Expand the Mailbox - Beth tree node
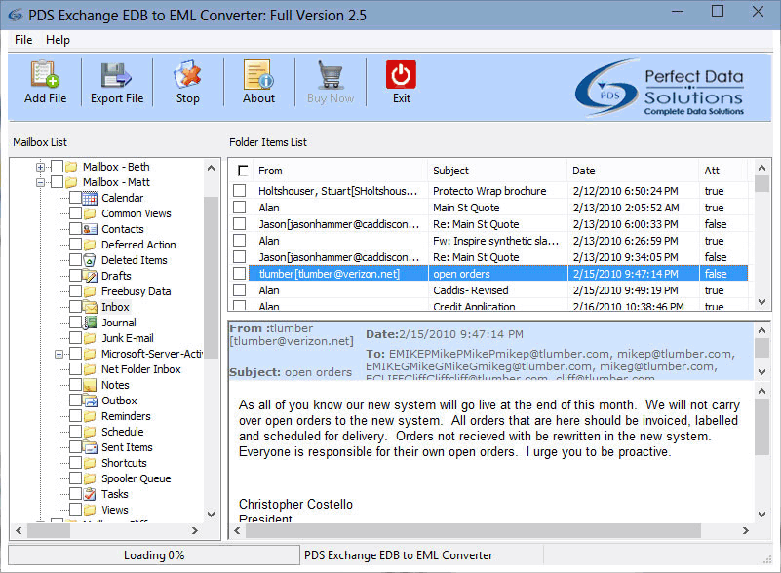781x573 pixels. [40, 167]
